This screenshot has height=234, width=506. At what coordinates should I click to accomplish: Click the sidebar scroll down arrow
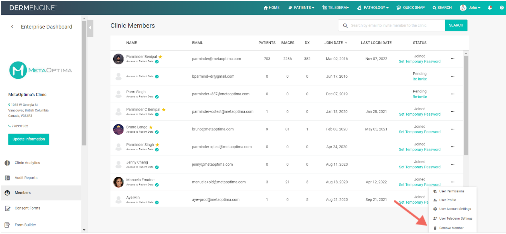tap(84, 230)
